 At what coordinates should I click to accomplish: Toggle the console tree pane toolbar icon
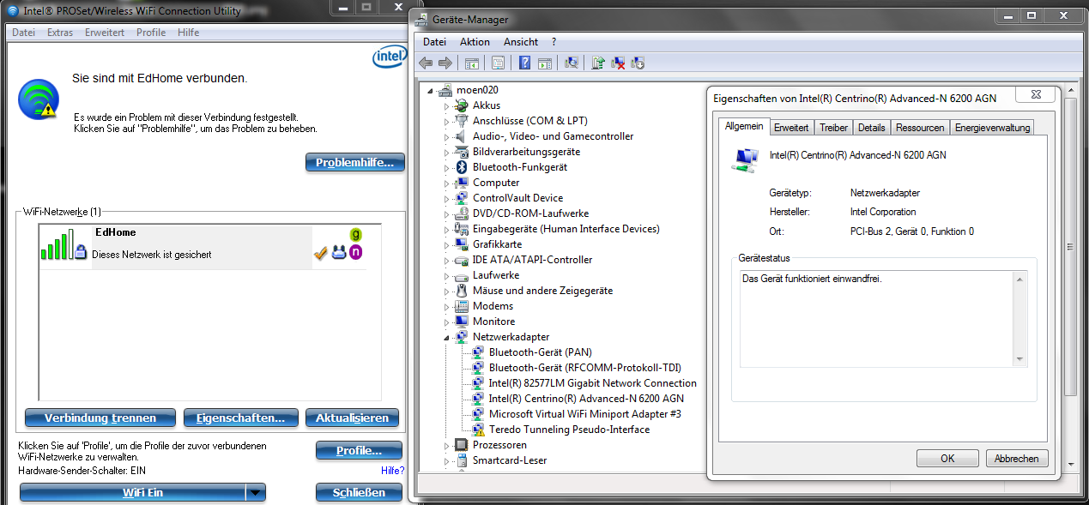(x=471, y=63)
